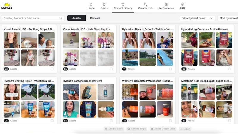Check the Melatonin Kids Sleep Liquid checkbox
This screenshot has width=238, height=134.
(229, 121)
